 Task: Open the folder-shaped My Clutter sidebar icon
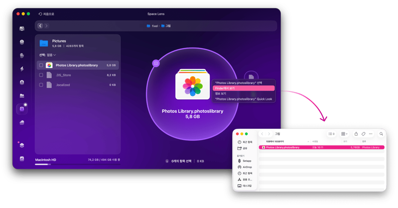point(22,96)
